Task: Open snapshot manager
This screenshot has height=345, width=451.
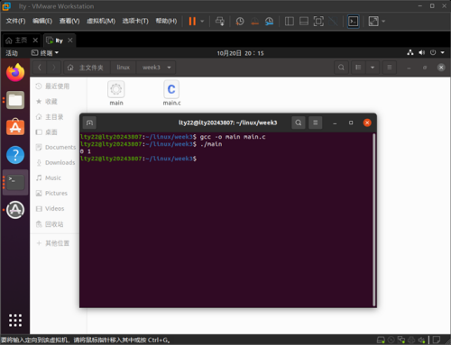Action: pyautogui.click(x=269, y=21)
